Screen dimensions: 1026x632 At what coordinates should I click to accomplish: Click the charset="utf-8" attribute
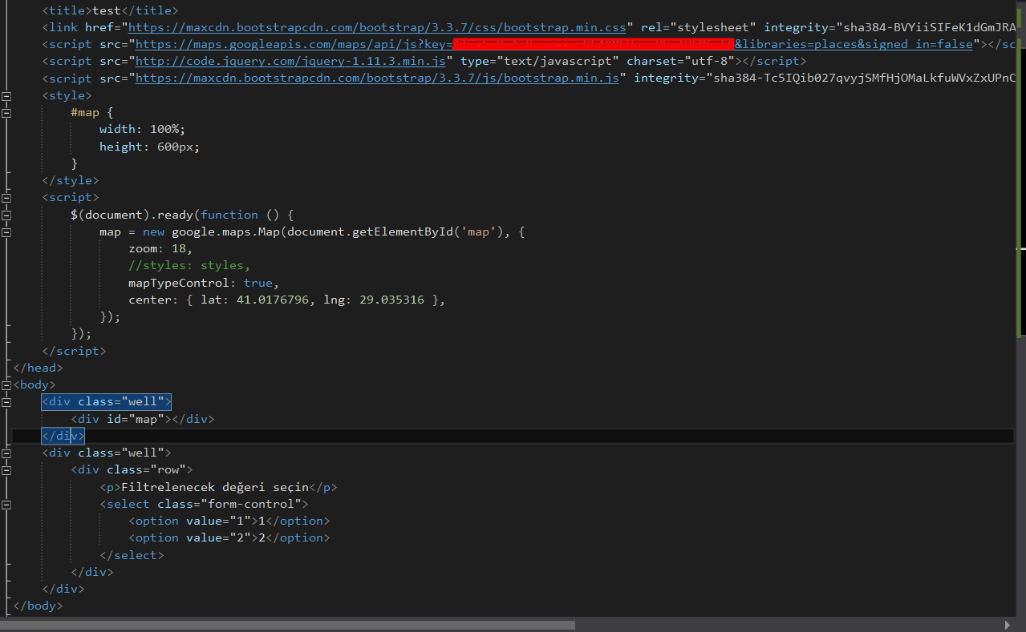(681, 61)
